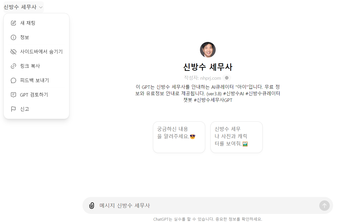
Task: Select 새 채팅 from the menu
Action: coord(36,23)
